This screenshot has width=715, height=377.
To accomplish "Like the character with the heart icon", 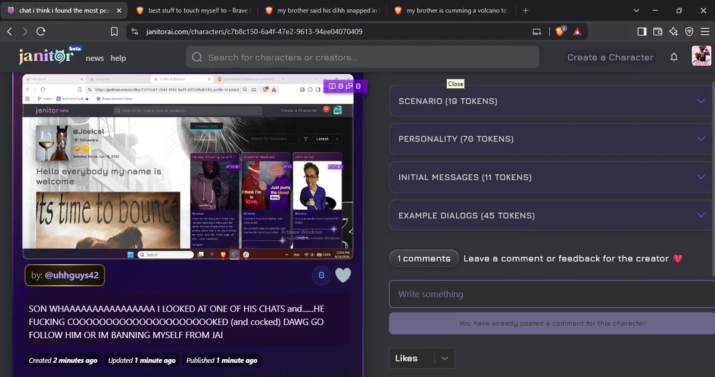I will click(343, 275).
